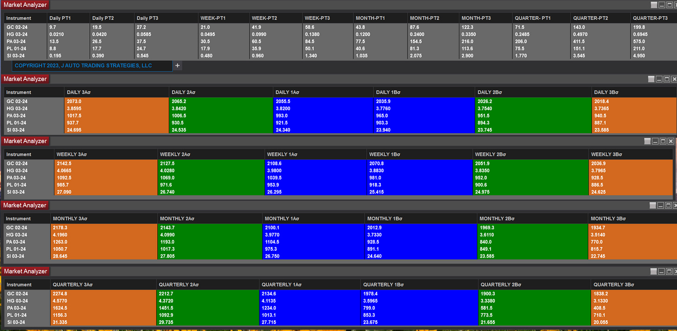The image size is (677, 331).
Task: Minimize the WEEKLY Market Analyzer window
Action: (x=655, y=141)
